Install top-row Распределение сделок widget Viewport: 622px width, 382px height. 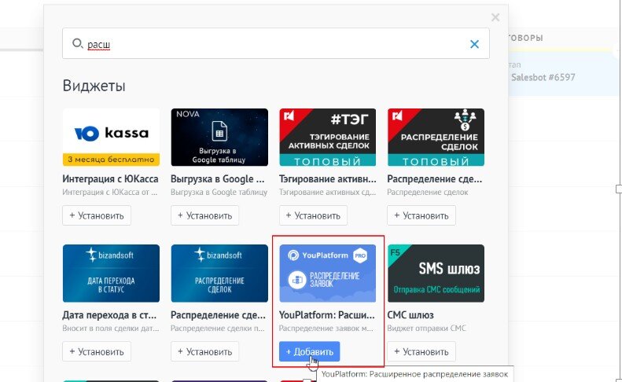click(x=421, y=215)
